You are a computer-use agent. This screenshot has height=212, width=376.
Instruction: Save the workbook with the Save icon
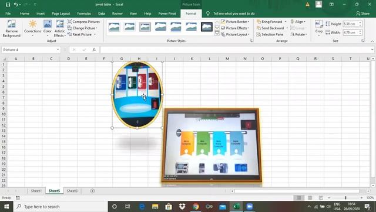(x=8, y=4)
